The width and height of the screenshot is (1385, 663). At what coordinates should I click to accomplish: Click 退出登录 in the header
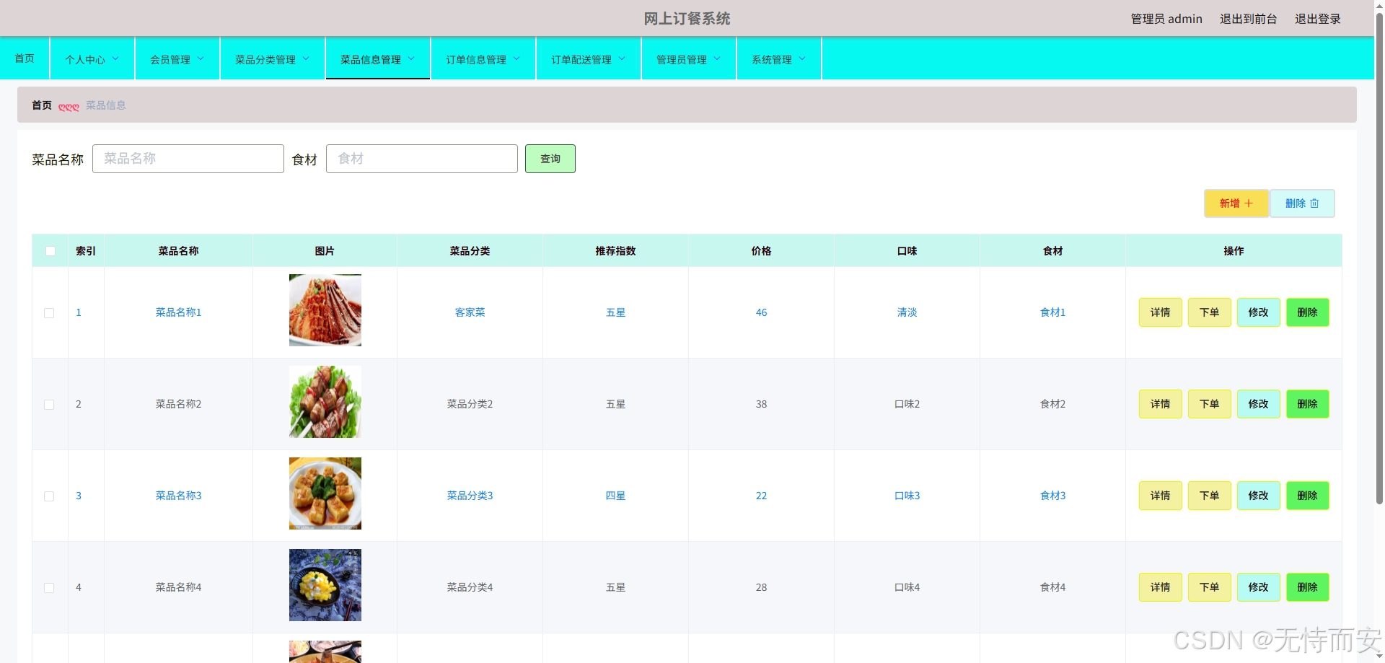pyautogui.click(x=1318, y=19)
